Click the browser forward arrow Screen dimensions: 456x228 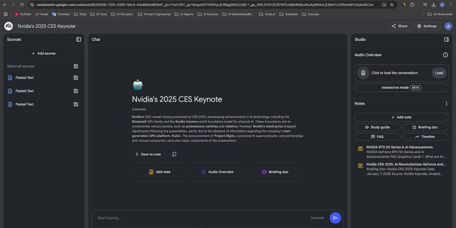13,5
